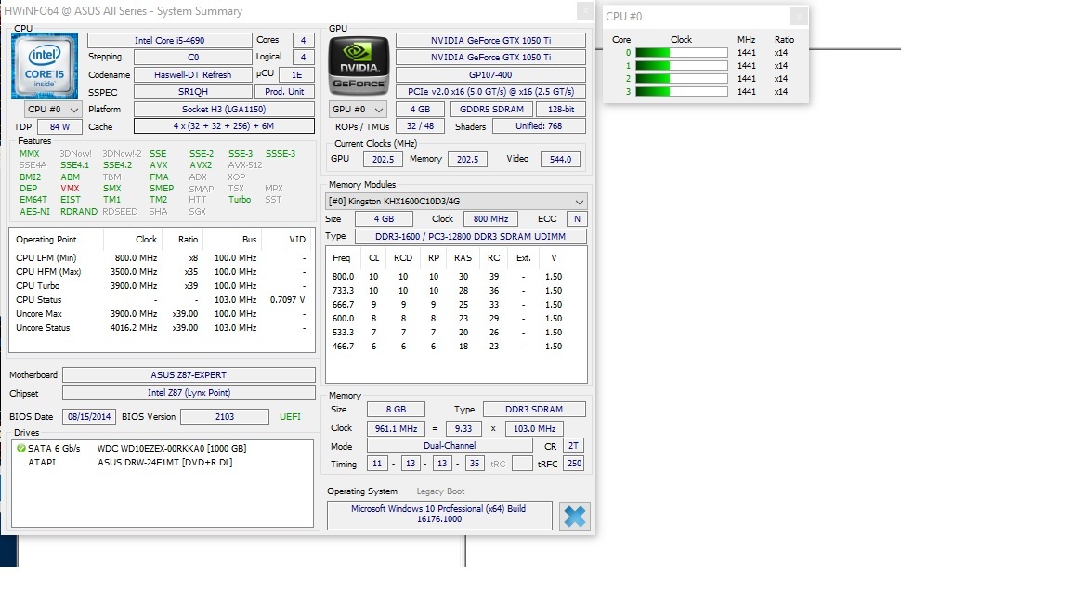Click the AVX2 feature label

coord(201,165)
